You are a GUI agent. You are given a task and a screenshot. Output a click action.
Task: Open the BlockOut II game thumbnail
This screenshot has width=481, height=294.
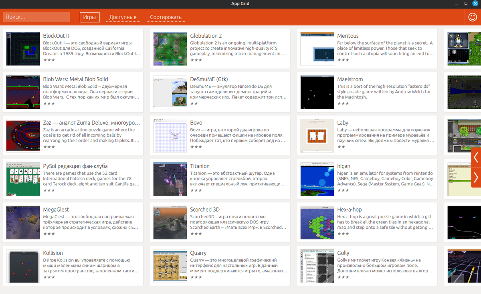pos(23,49)
